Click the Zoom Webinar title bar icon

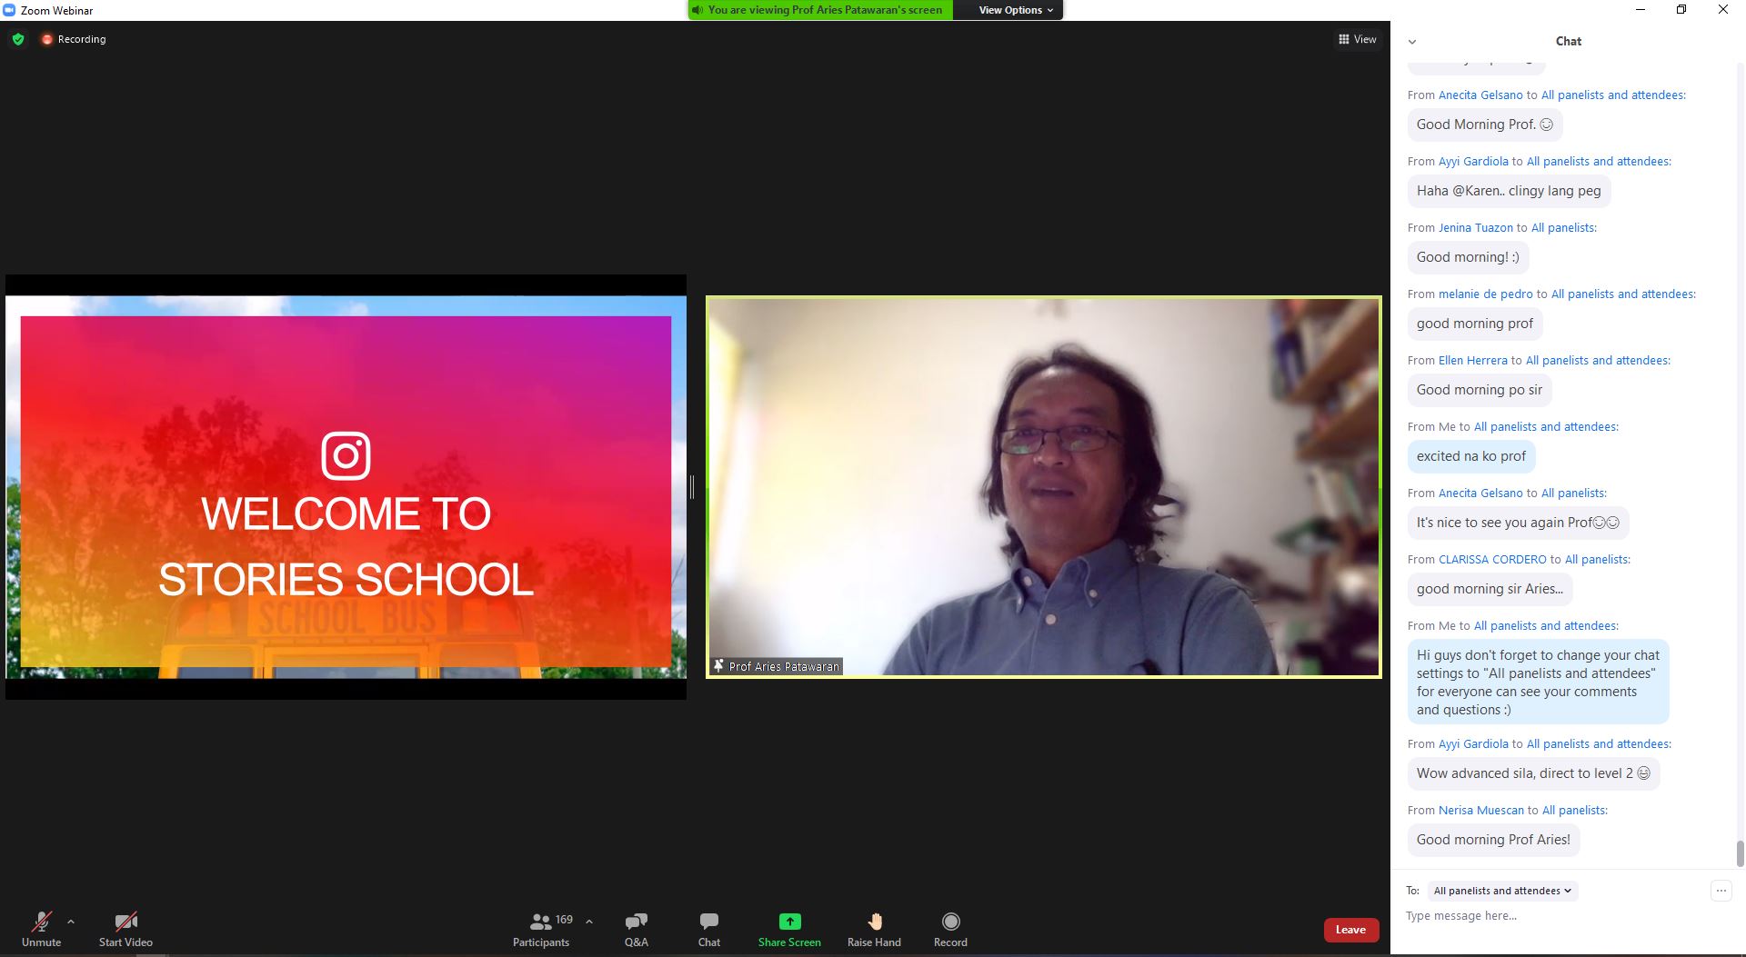pos(9,10)
